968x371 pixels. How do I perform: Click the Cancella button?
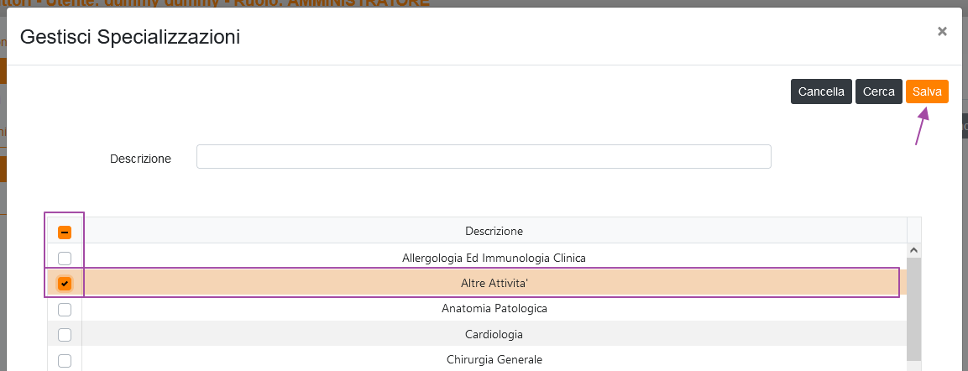click(821, 91)
